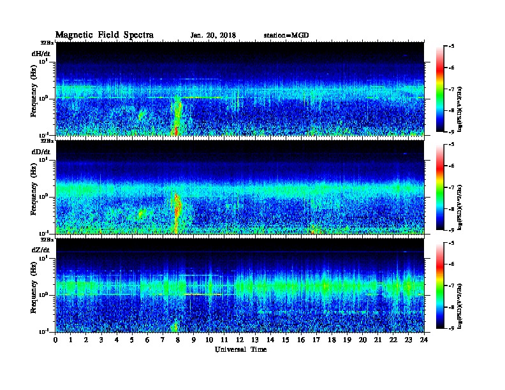
Task: Click the -5 value on dZ/dt color scale
Action: click(451, 243)
